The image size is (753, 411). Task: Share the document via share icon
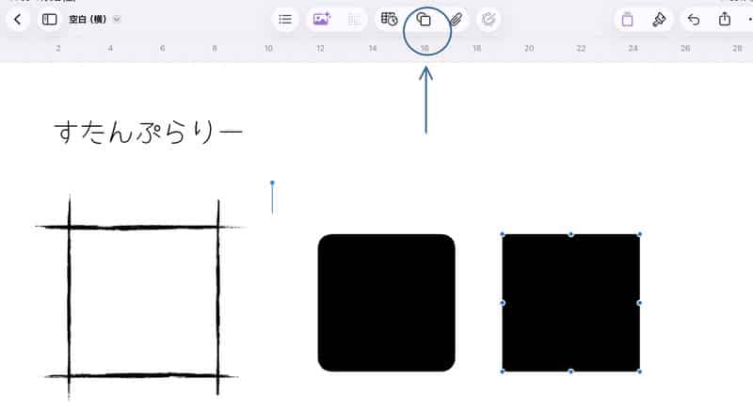pyautogui.click(x=725, y=19)
